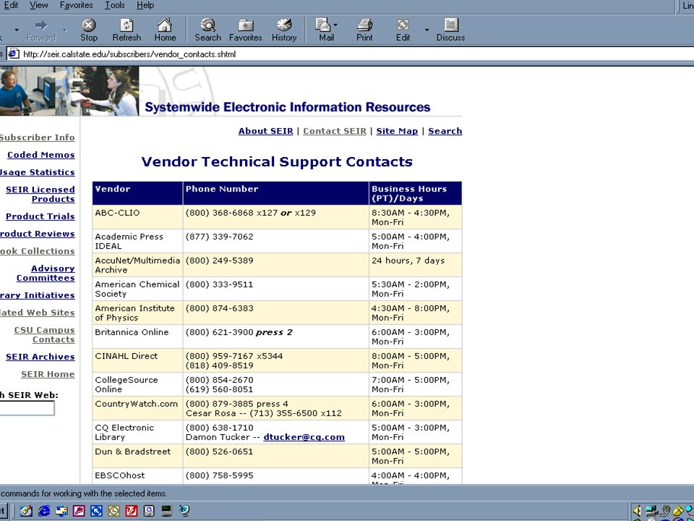Follow the About SEIR link
This screenshot has height=521, width=694.
(265, 131)
